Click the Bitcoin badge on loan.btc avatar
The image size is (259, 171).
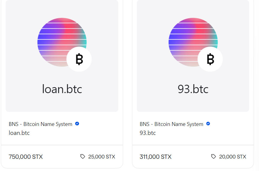pos(79,59)
